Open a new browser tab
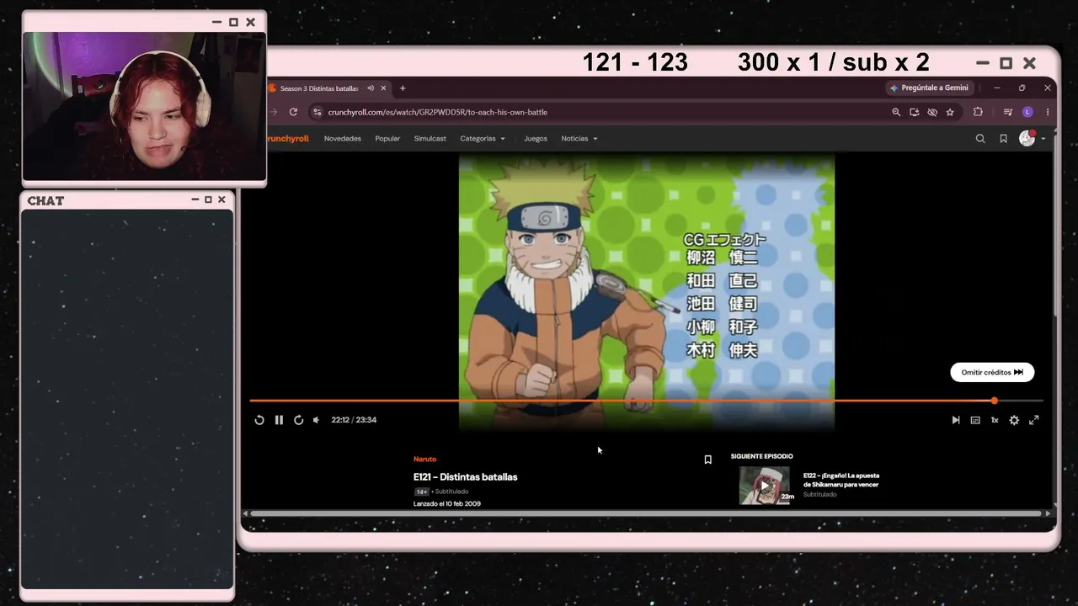The image size is (1078, 606). pyautogui.click(x=403, y=88)
